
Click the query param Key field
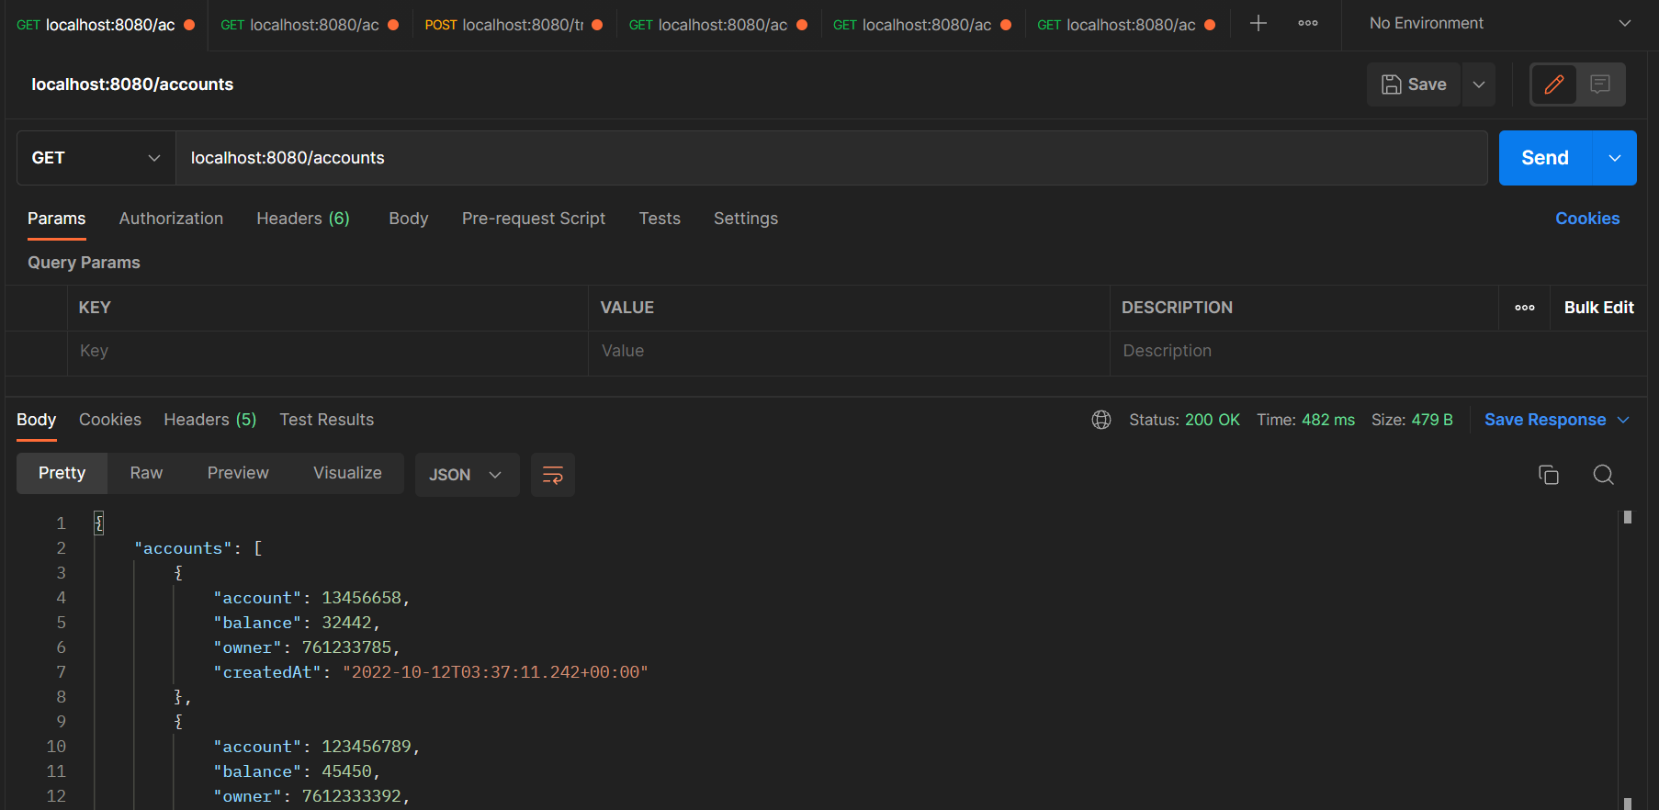(328, 351)
